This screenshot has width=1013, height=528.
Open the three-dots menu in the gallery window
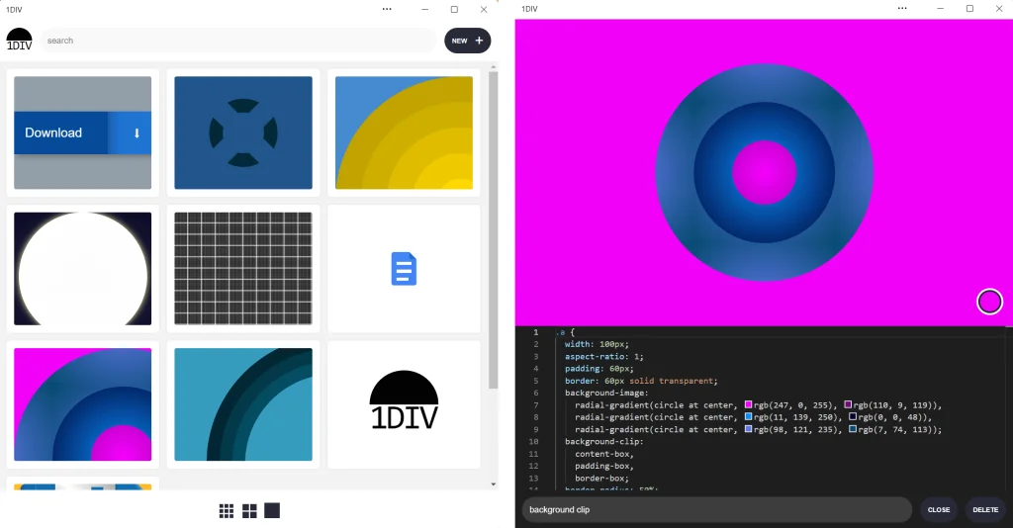387,9
